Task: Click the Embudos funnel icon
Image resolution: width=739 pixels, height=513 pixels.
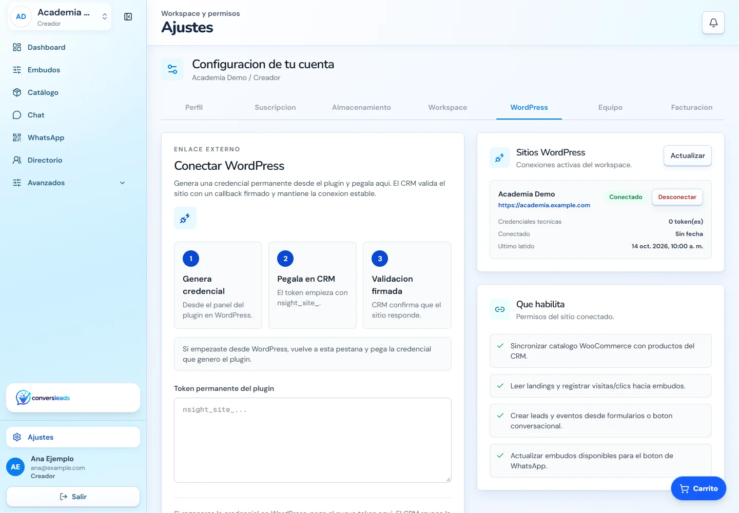Action: (x=17, y=70)
